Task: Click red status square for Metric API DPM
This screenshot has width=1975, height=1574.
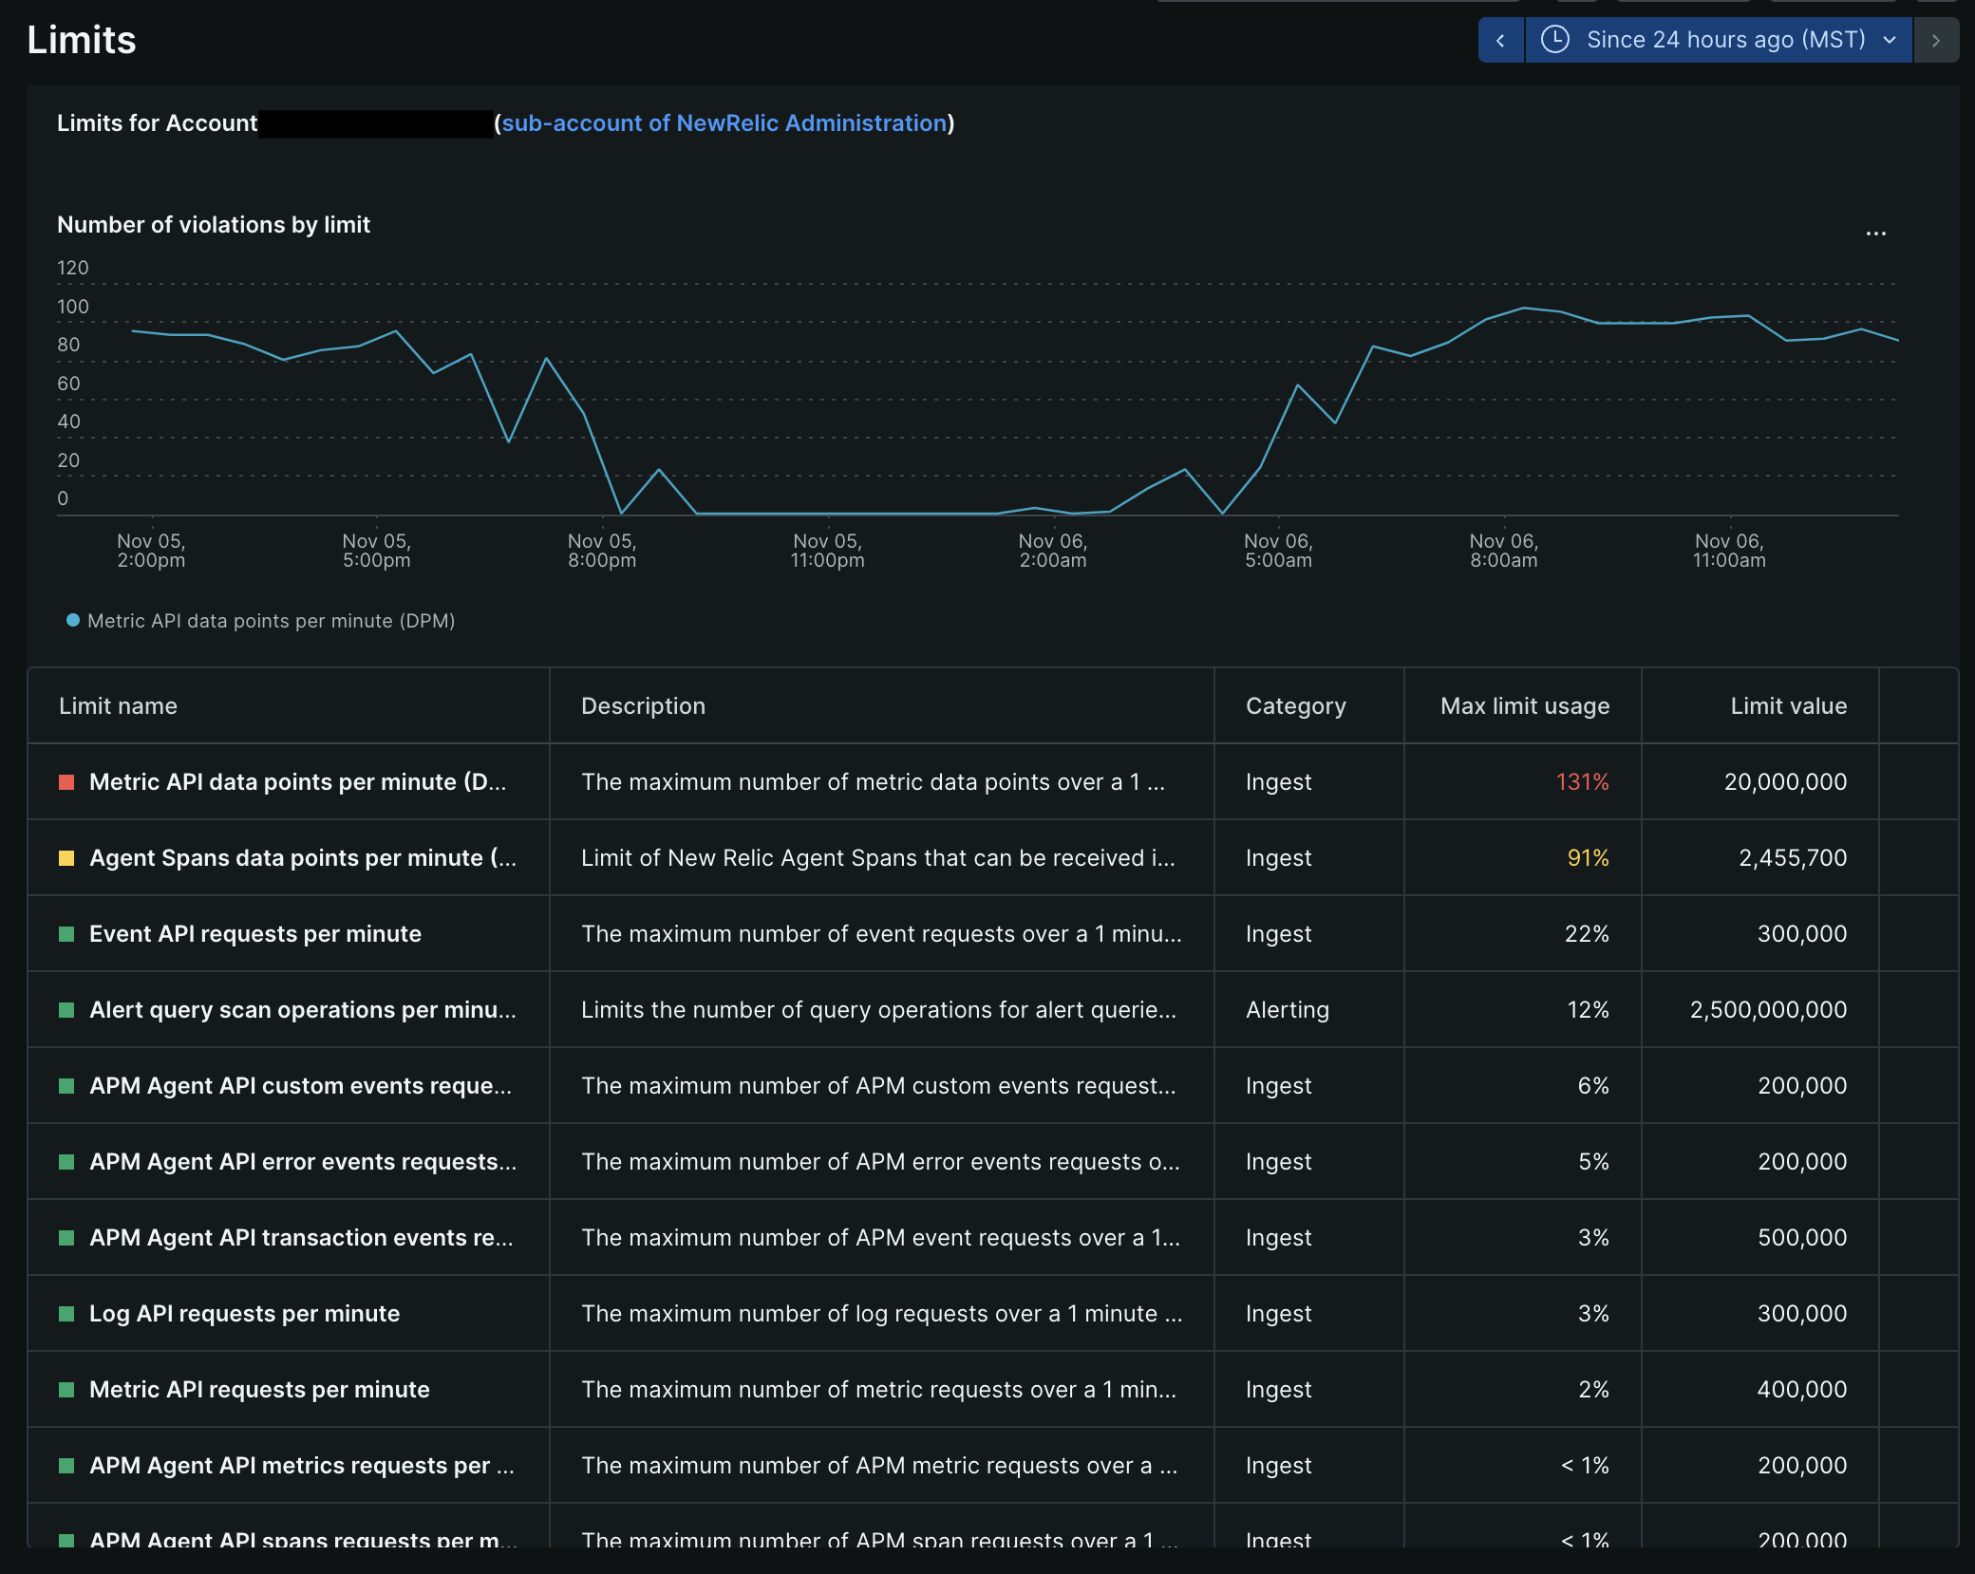Action: 66,782
